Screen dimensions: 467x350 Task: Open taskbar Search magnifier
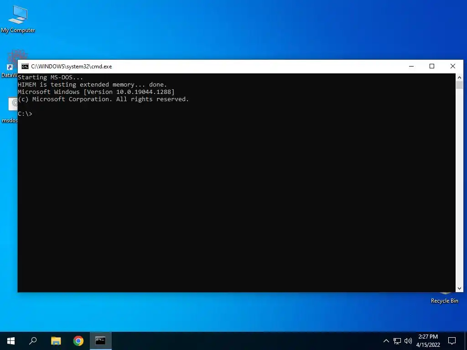coord(33,341)
